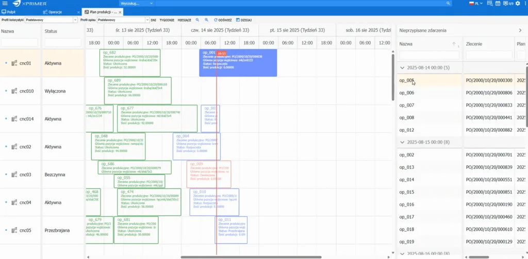Switch to the Operacje tab
Image resolution: width=528 pixels, height=259 pixels.
[55, 11]
